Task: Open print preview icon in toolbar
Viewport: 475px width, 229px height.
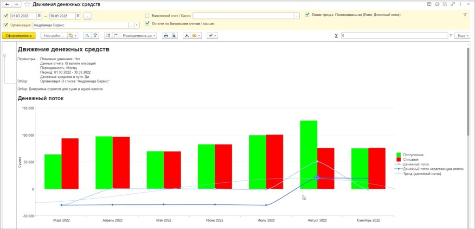Action: (173, 35)
